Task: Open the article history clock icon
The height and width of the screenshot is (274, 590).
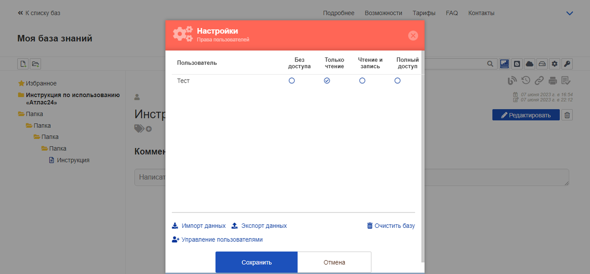Action: [x=526, y=81]
